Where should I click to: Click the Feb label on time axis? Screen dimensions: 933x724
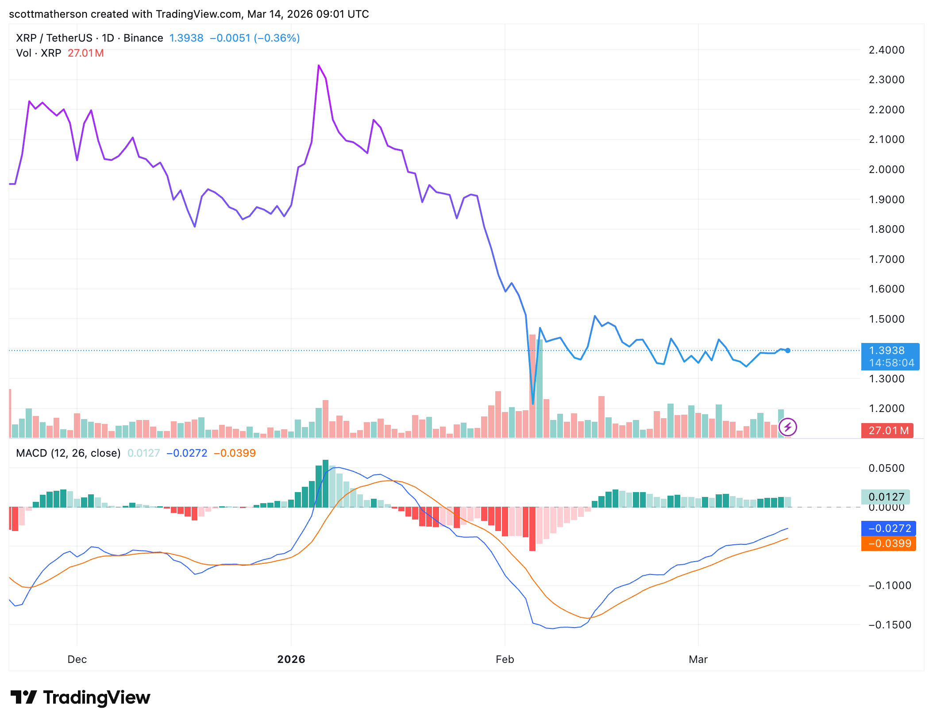(x=505, y=659)
